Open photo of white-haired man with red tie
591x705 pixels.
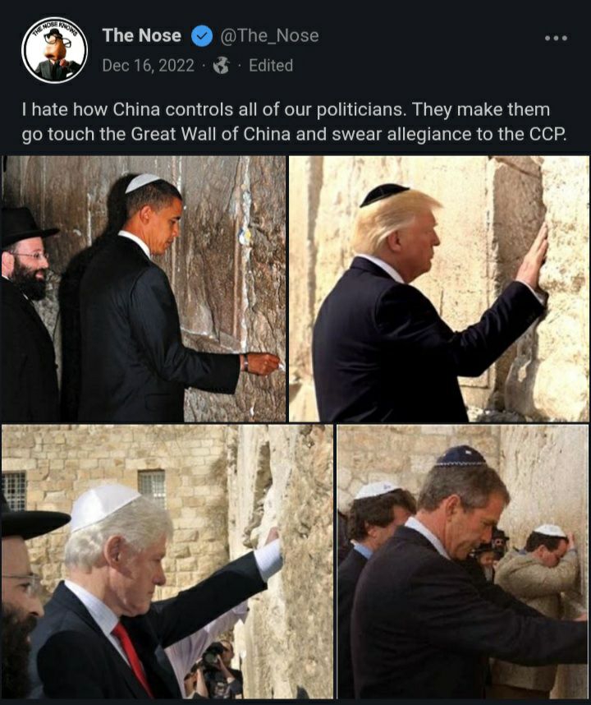coord(167,561)
